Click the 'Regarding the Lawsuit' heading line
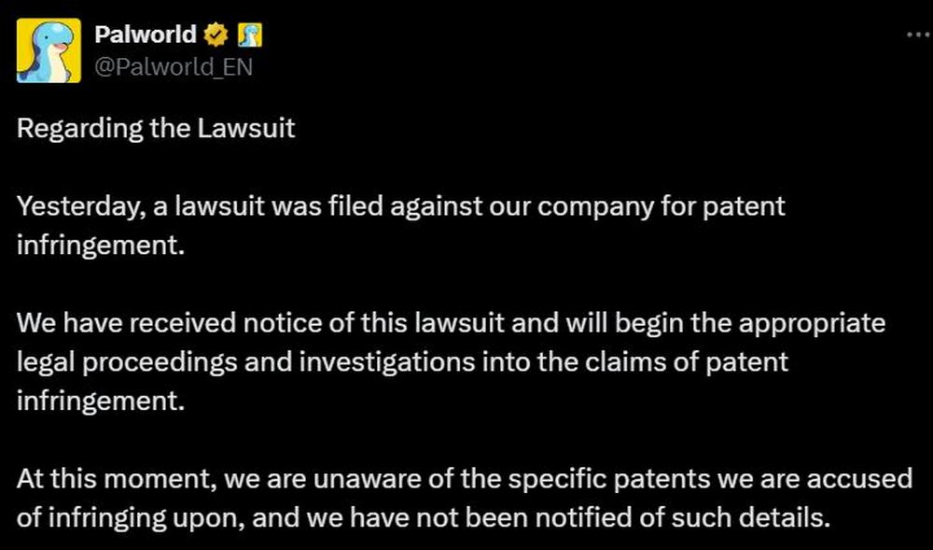Image resolution: width=933 pixels, height=550 pixels. click(x=156, y=129)
